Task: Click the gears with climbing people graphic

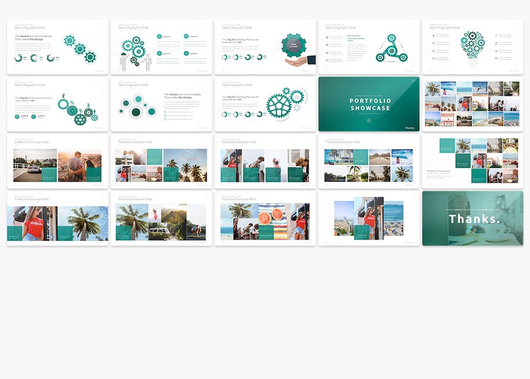Action: coord(77,110)
